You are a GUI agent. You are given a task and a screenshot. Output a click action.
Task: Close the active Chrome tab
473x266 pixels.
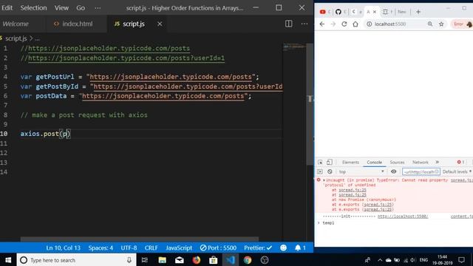point(375,12)
